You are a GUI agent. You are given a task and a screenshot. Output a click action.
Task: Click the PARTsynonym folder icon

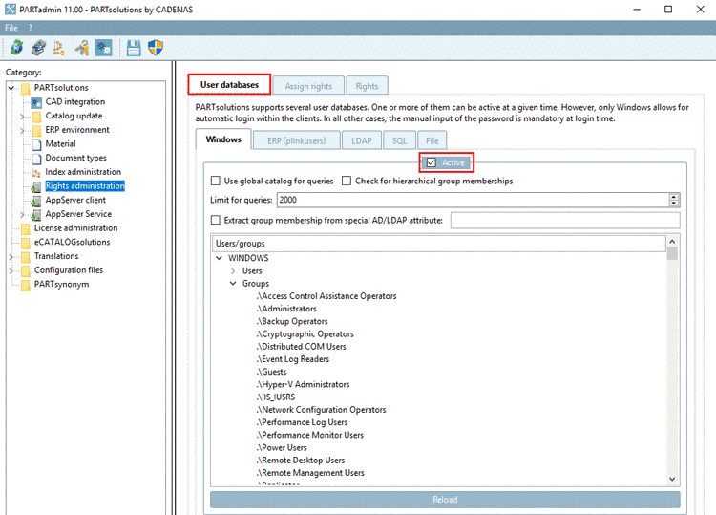tap(26, 285)
